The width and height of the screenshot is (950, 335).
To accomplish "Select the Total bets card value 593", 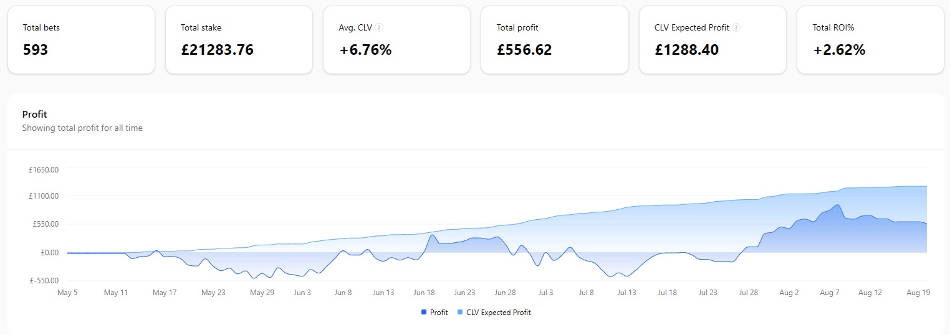I will point(36,50).
